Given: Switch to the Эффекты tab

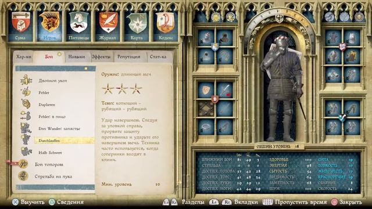Looking at the screenshot, I should point(101,57).
